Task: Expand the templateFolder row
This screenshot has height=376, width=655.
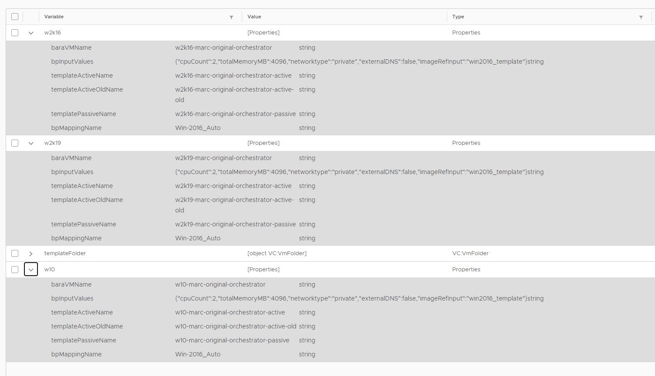Action: 31,253
